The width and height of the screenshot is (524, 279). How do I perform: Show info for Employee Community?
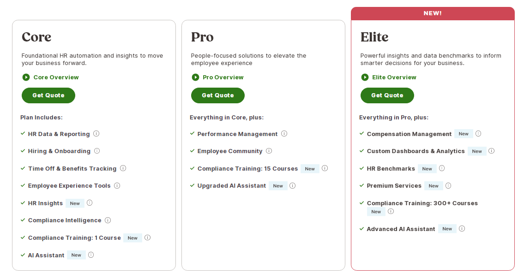269,151
